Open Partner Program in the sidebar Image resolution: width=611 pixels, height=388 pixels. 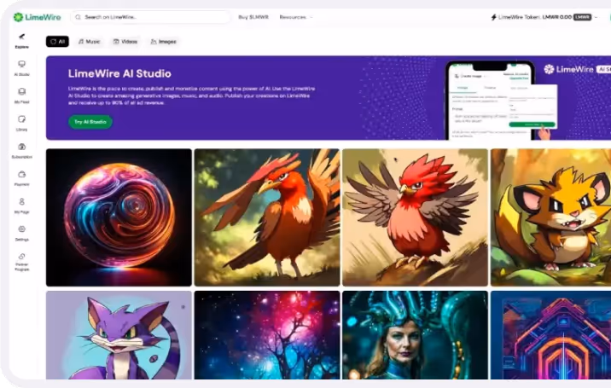tap(22, 262)
